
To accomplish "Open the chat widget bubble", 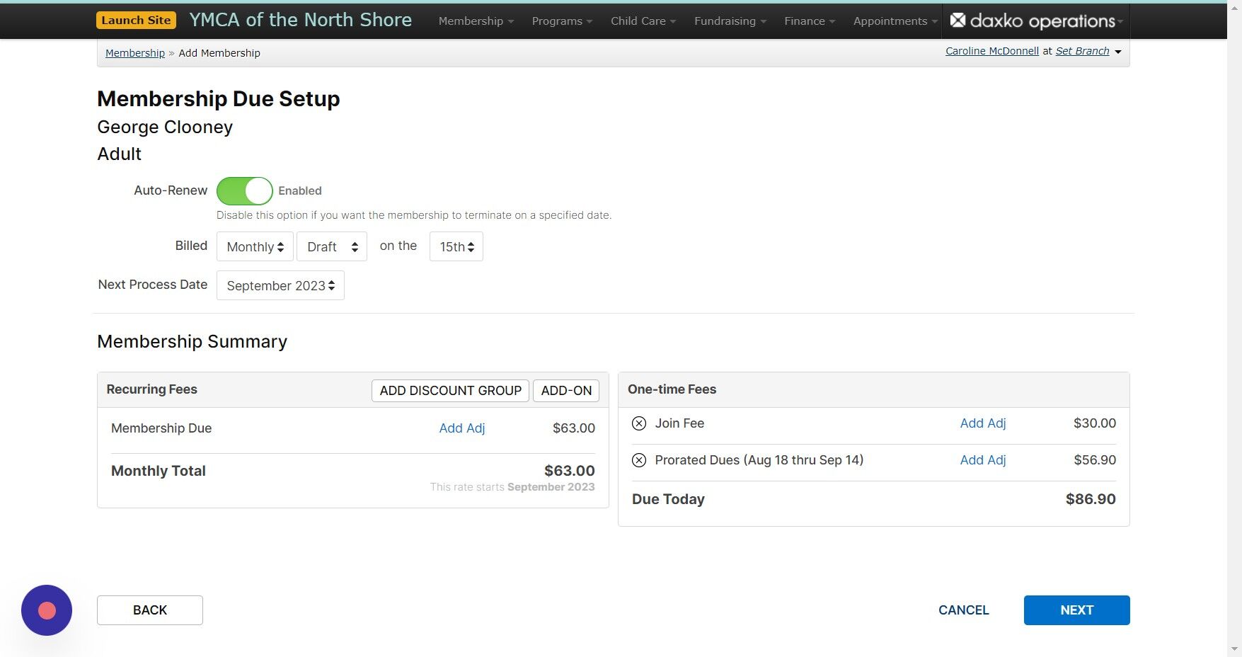I will point(46,610).
